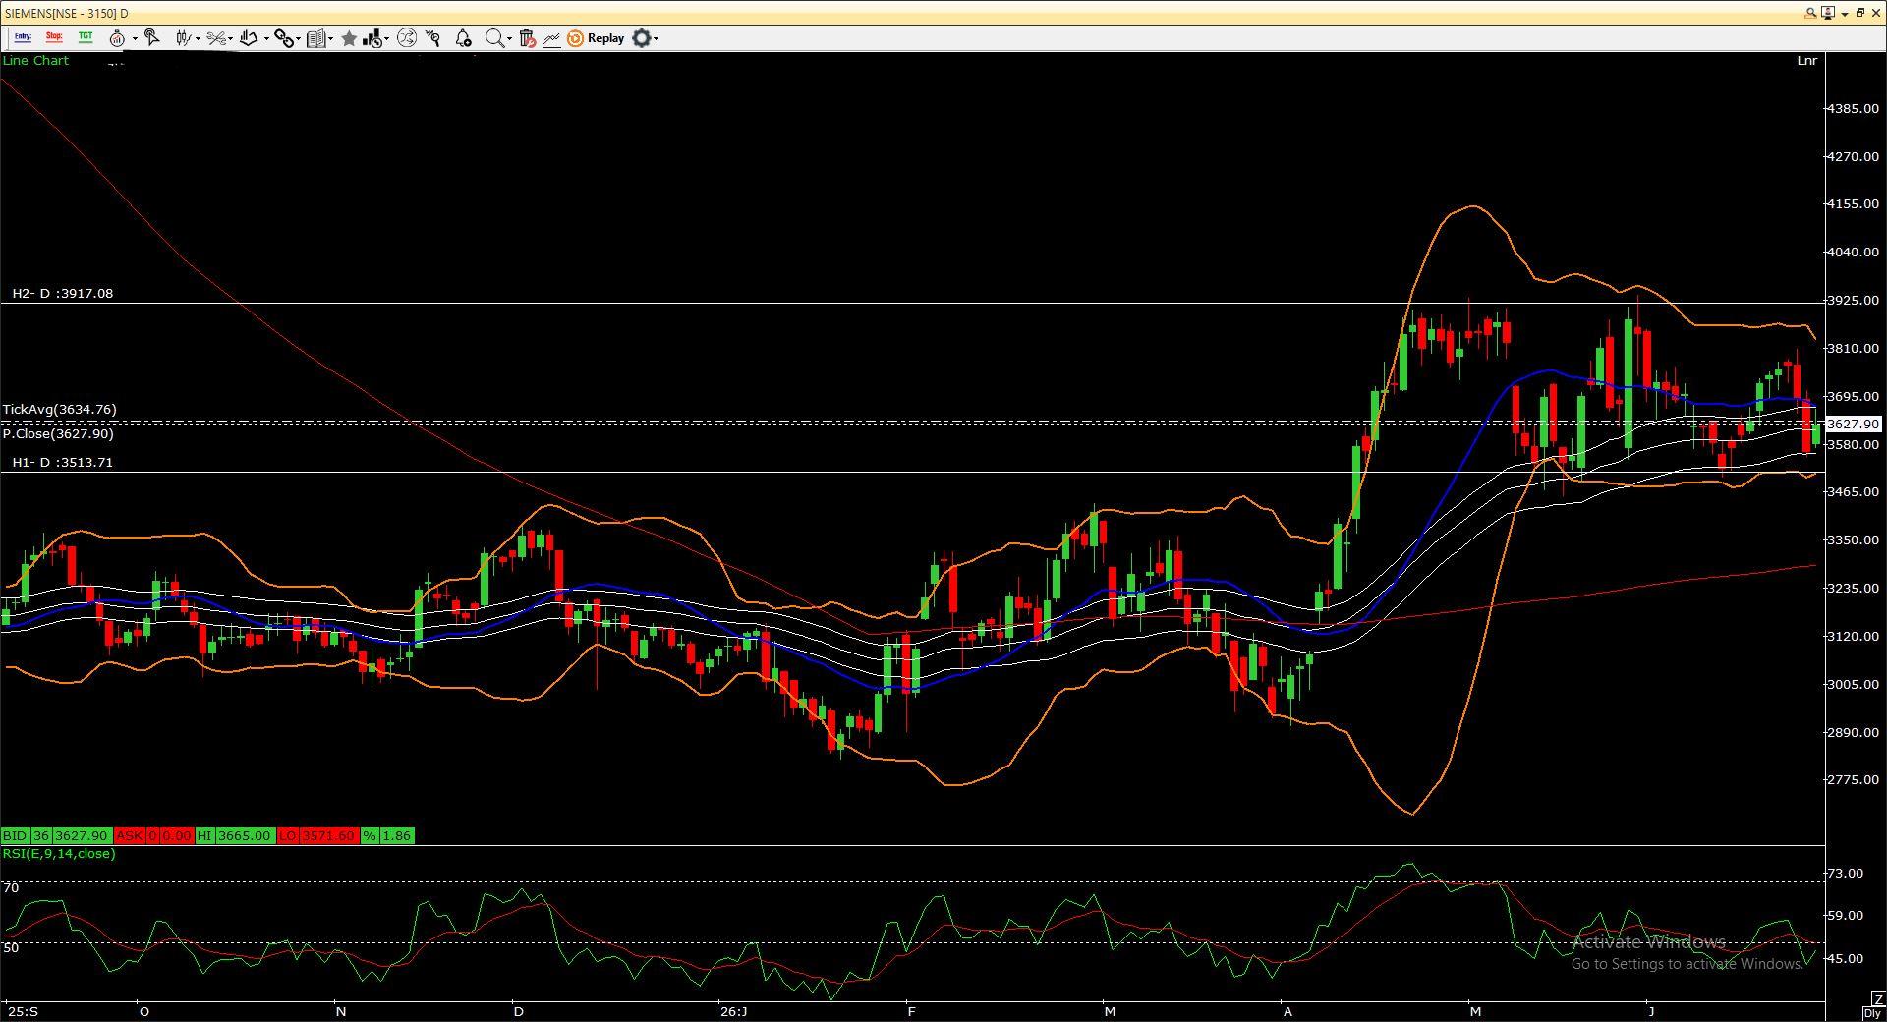1887x1022 pixels.
Task: Expand the magnifier zoom dropdown arrow
Action: click(x=509, y=39)
